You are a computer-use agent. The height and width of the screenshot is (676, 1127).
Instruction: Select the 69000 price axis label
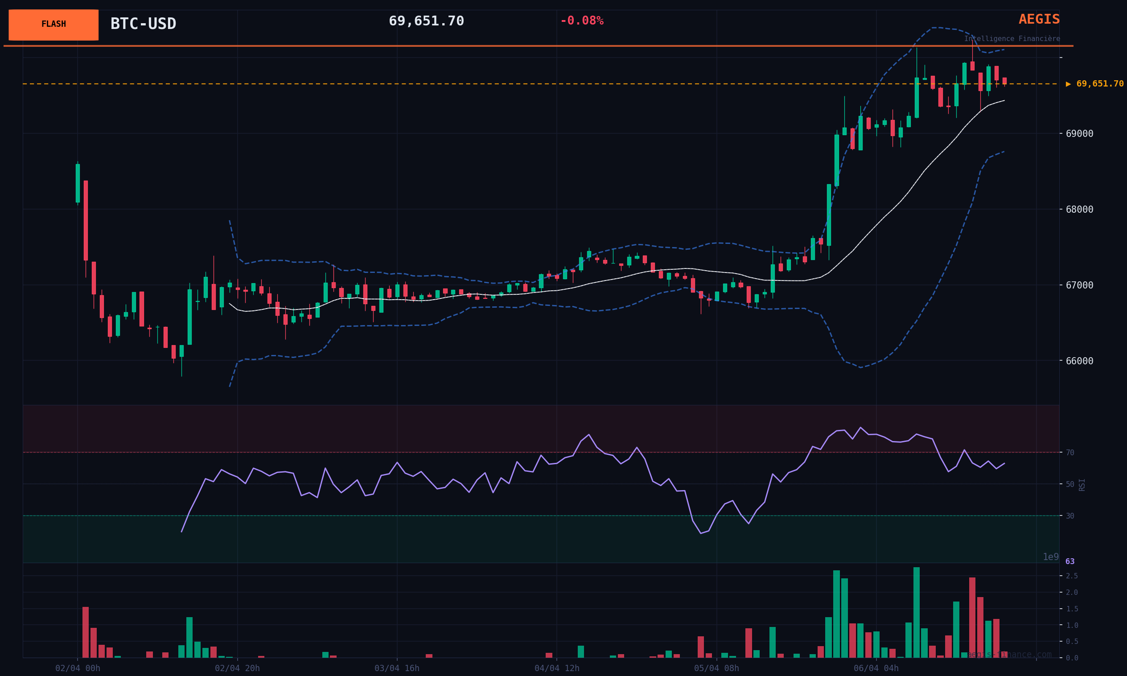[1079, 133]
